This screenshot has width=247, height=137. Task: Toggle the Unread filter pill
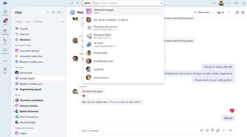(x=18, y=22)
